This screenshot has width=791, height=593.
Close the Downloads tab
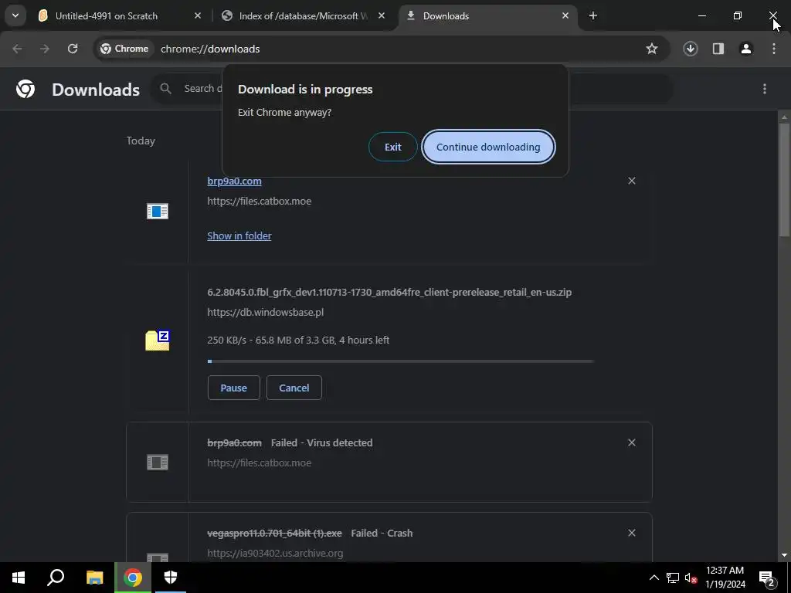click(x=565, y=15)
